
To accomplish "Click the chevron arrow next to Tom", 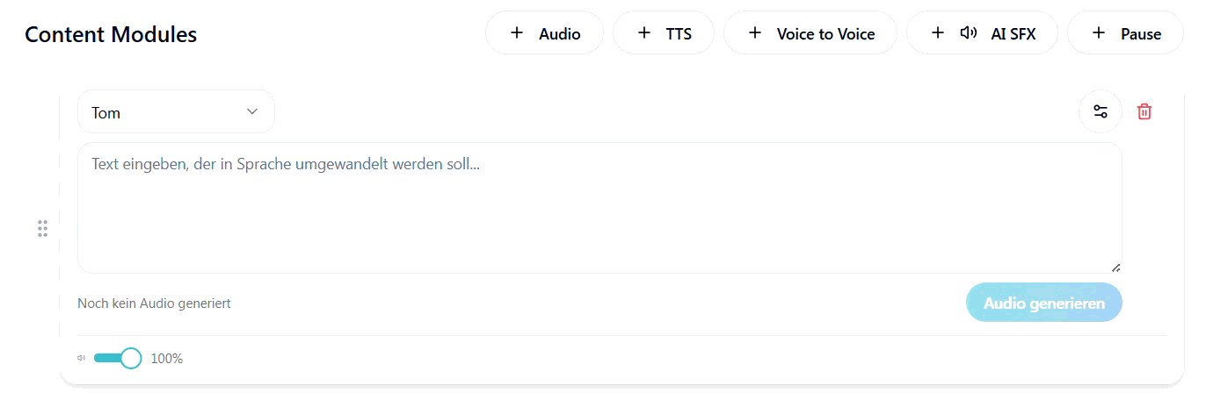I will (x=252, y=111).
